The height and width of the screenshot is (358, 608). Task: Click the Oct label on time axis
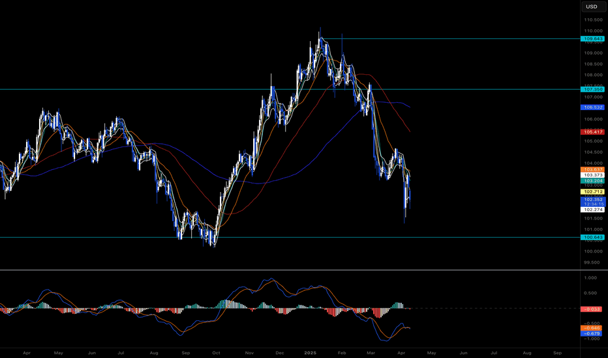point(216,353)
